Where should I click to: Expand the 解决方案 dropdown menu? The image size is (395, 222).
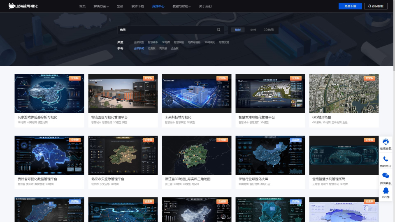click(x=101, y=6)
